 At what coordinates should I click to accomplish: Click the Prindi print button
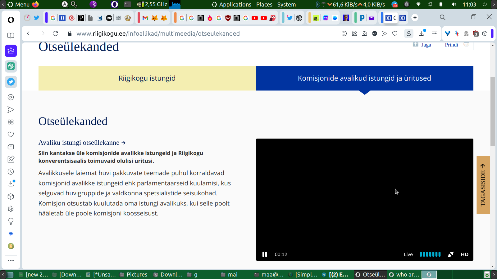456,45
